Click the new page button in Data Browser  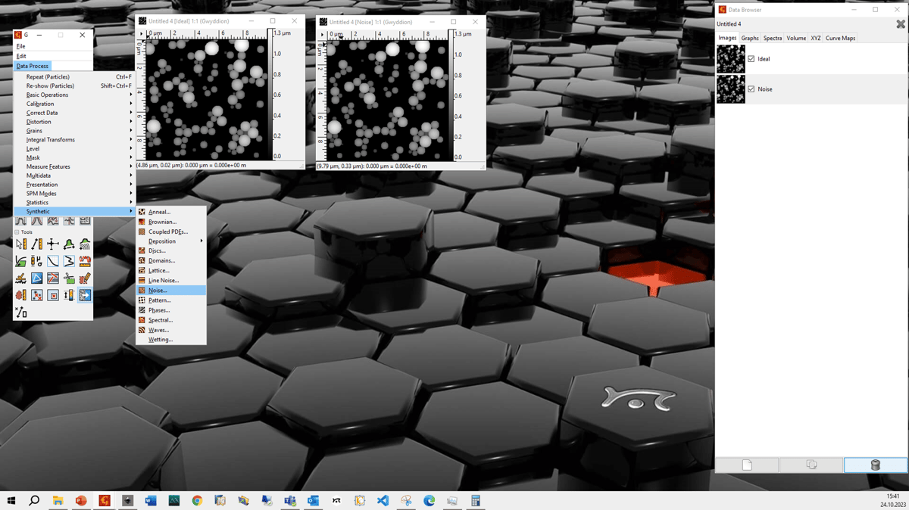[747, 465]
